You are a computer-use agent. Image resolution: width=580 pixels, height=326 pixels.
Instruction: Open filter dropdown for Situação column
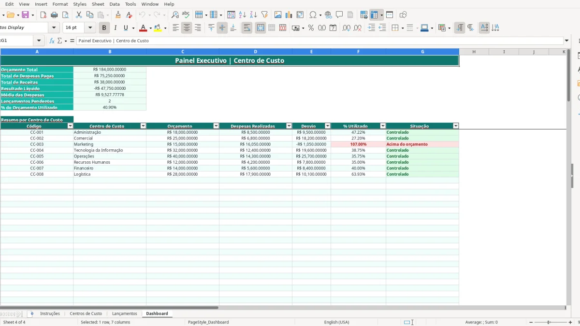(456, 126)
